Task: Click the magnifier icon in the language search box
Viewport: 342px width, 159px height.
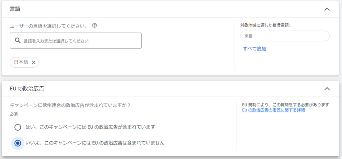Action: coord(18,41)
